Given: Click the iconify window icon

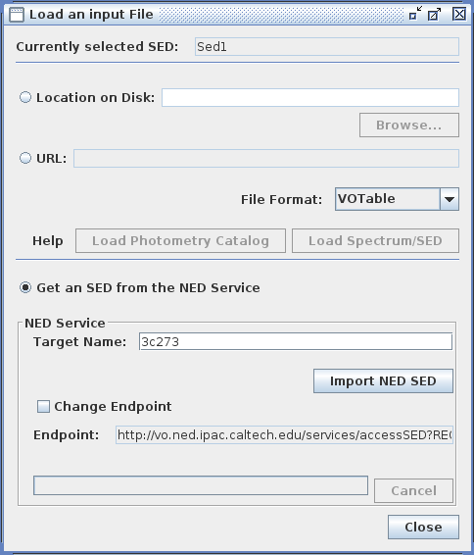Looking at the screenshot, I should (415, 14).
